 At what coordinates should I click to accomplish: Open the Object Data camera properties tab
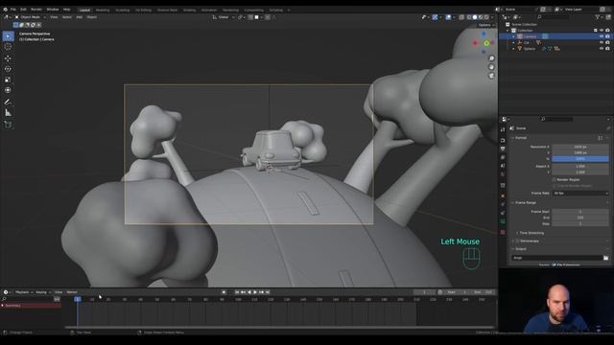tap(503, 221)
